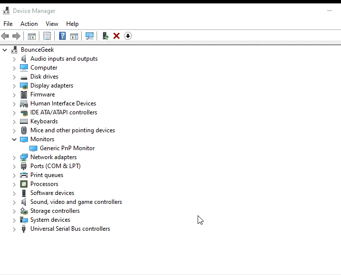Expand Sound, video and game controllers chevron

(14, 202)
